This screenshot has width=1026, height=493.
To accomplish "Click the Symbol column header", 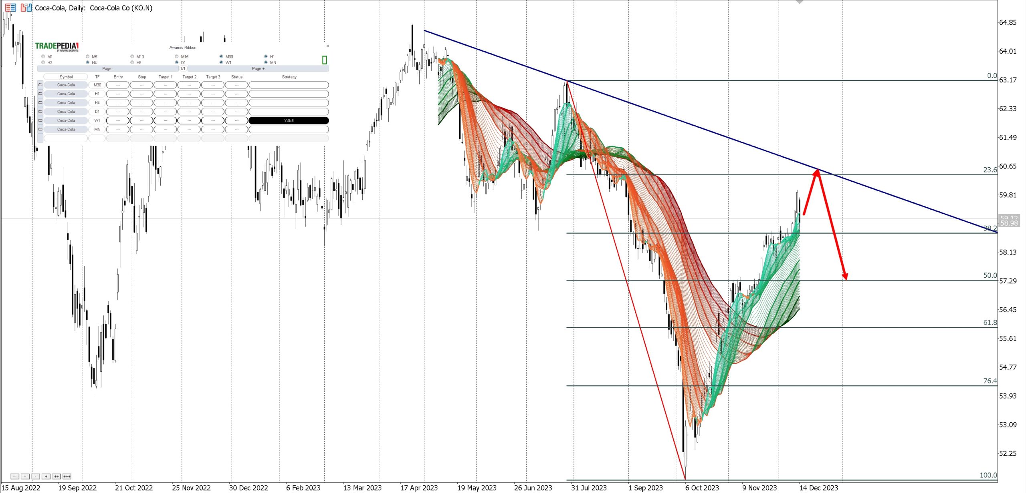I will [x=66, y=77].
